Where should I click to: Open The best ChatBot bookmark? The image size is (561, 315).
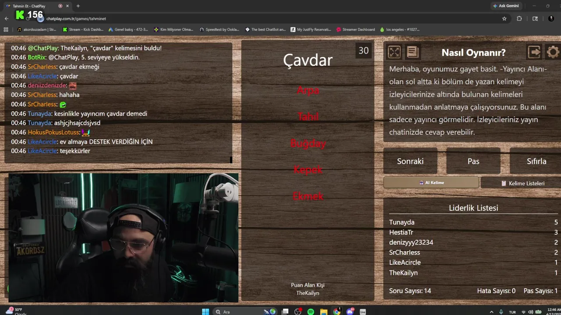click(x=265, y=30)
